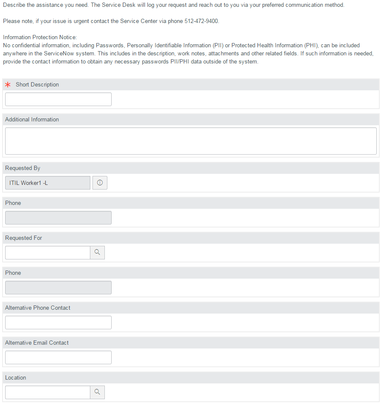Click the Requested For label

(x=23, y=238)
